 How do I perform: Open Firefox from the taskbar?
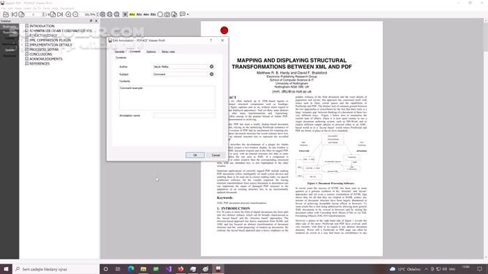pyautogui.click(x=181, y=268)
